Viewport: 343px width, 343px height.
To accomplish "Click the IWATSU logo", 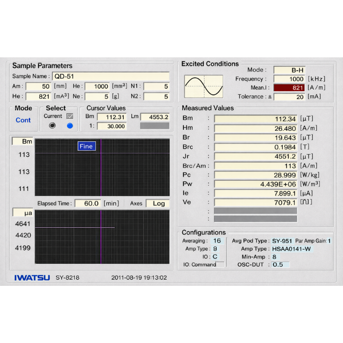I will click(32, 278).
